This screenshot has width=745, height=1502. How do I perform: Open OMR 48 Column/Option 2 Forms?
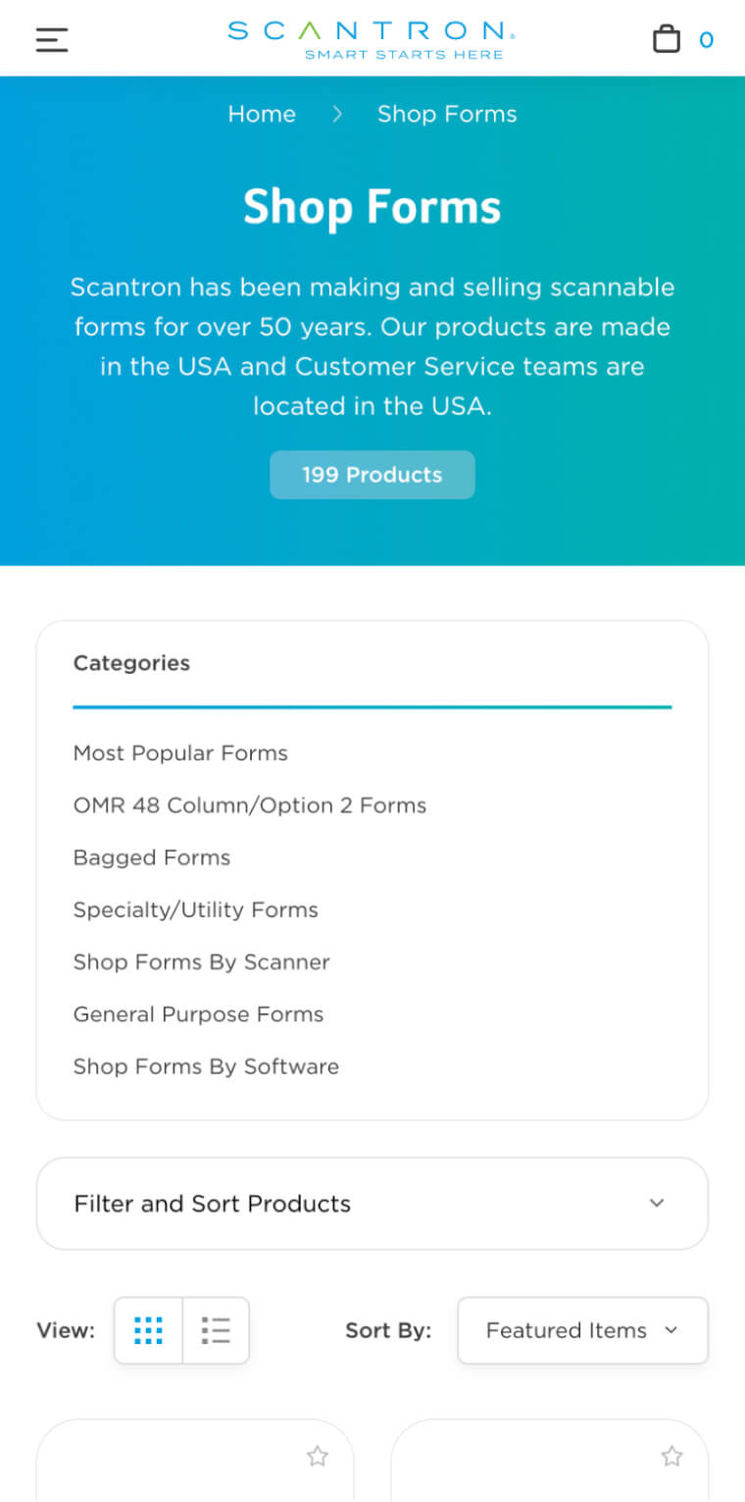(250, 805)
